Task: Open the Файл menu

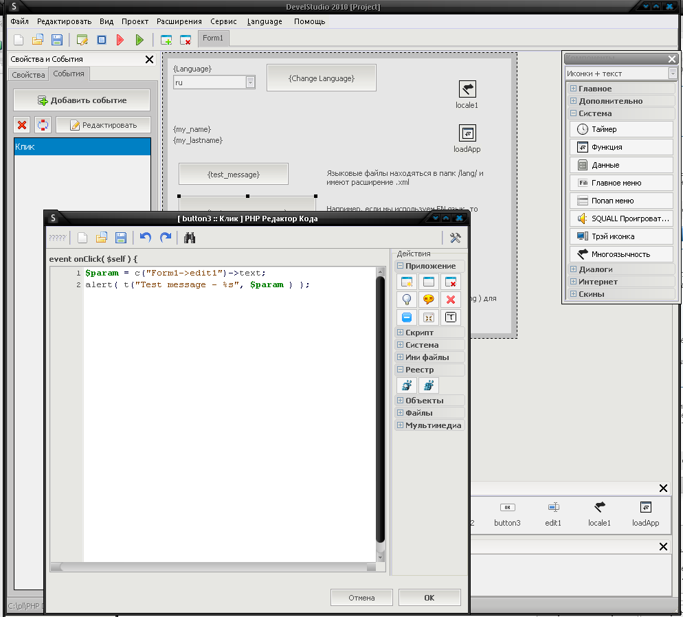Action: point(20,21)
